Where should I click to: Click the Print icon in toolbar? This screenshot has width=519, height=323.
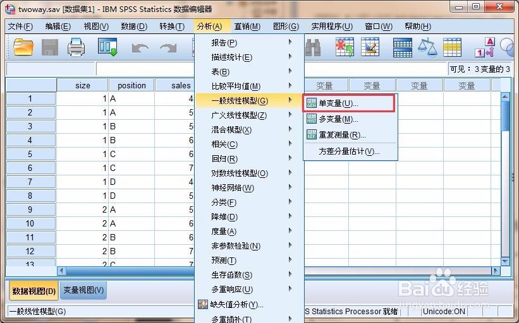click(76, 47)
